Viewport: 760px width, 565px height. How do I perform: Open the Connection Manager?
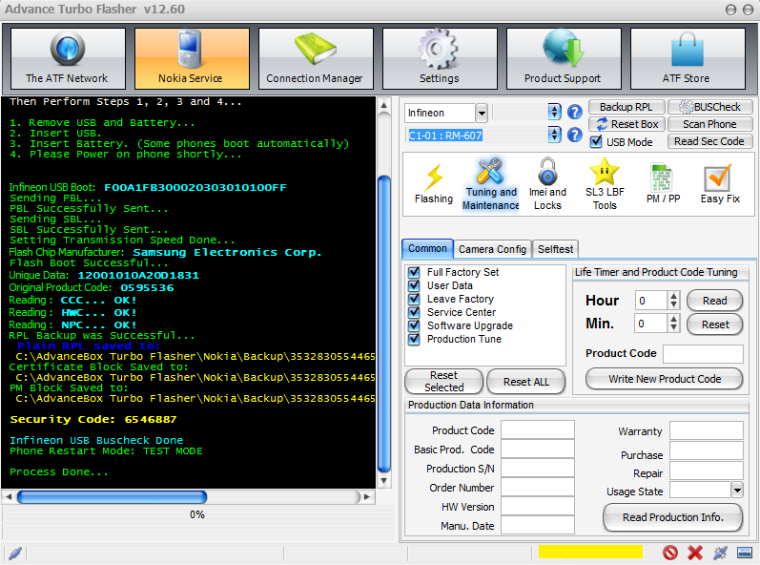click(316, 58)
